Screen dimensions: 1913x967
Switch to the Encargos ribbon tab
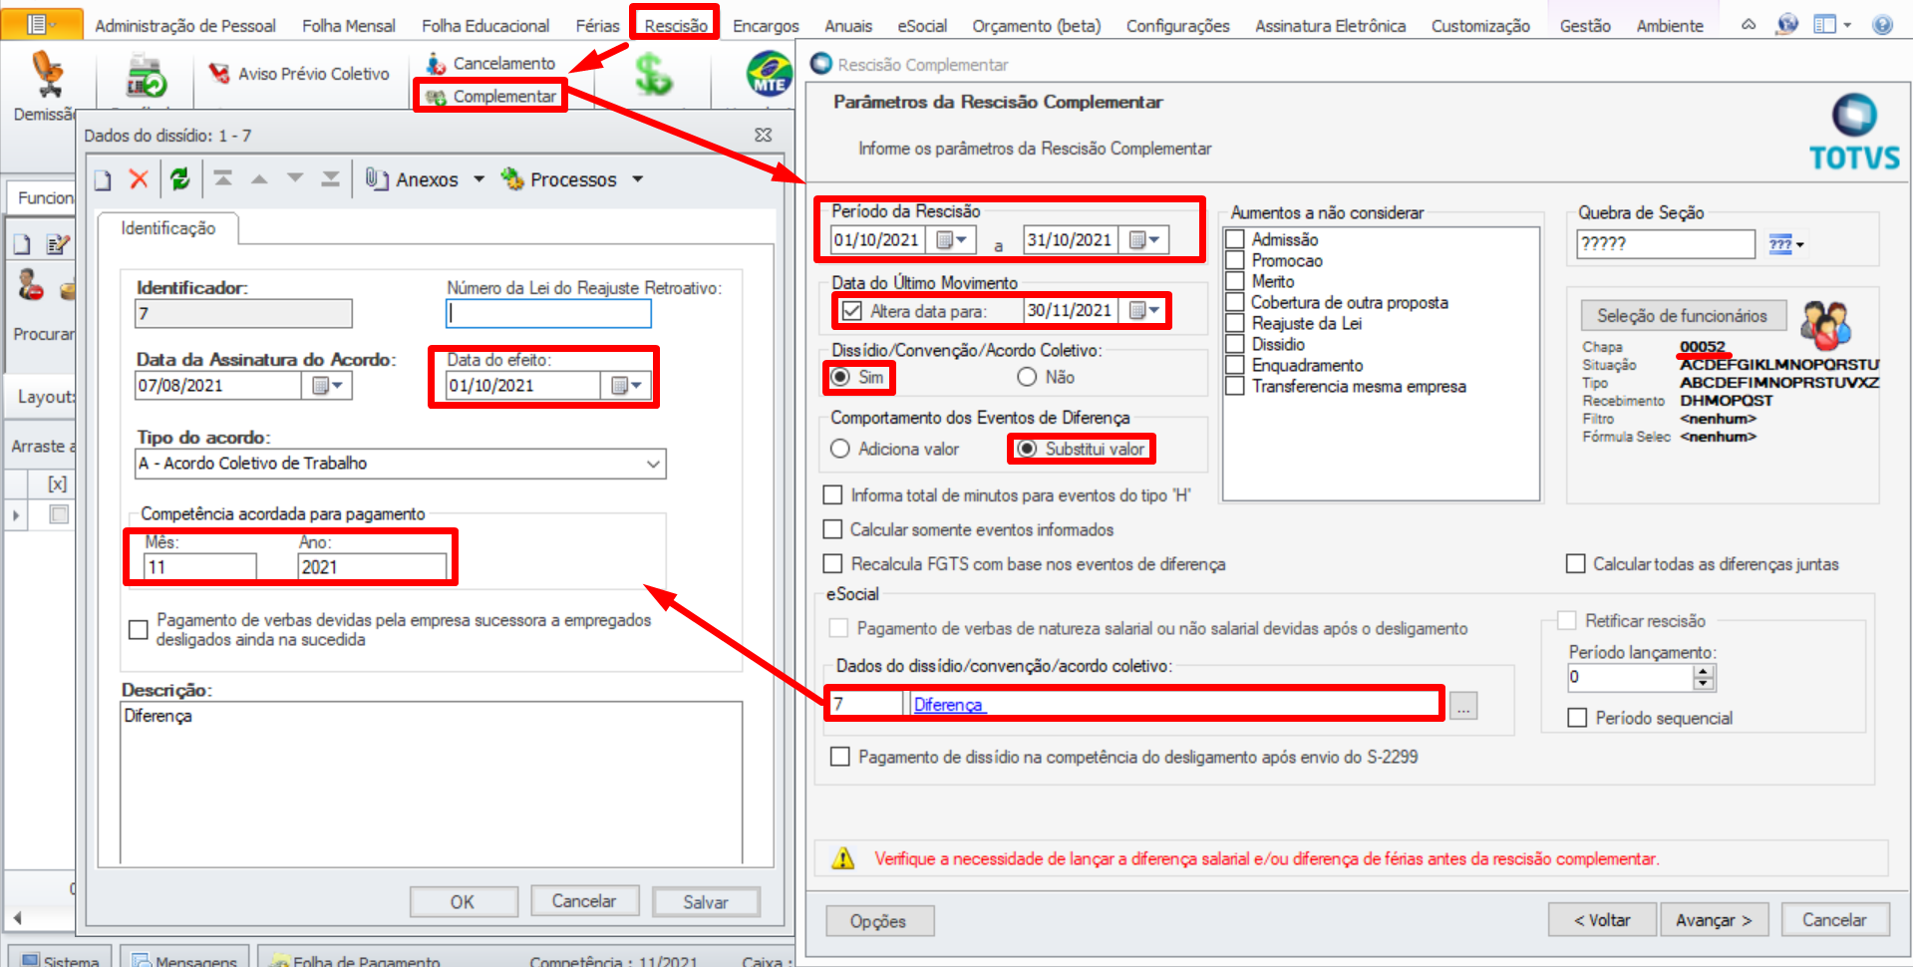(765, 26)
